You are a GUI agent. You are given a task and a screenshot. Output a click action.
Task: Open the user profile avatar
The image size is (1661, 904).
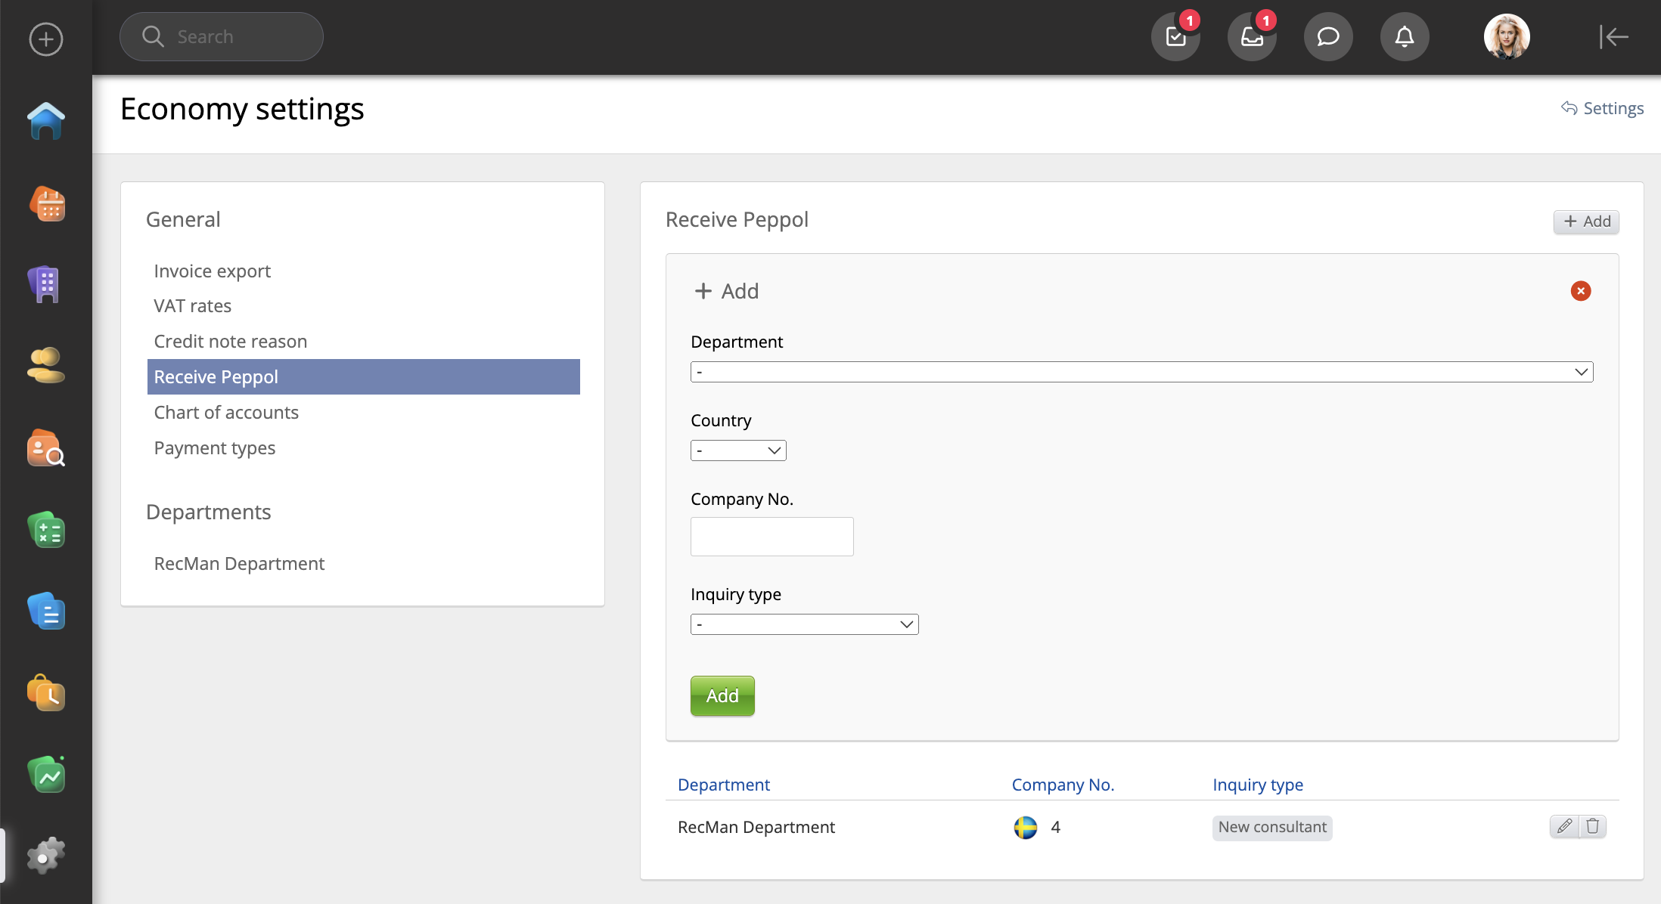1507,36
